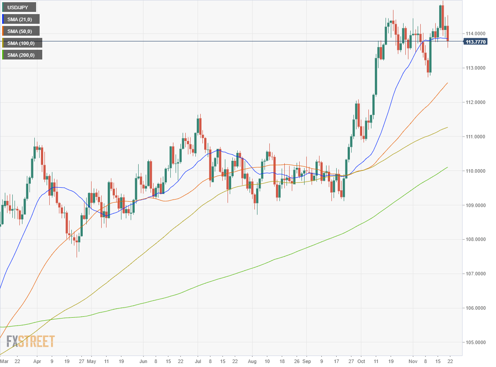Click the USD/JPY symbol label
Image resolution: width=496 pixels, height=367 pixels.
point(18,7)
